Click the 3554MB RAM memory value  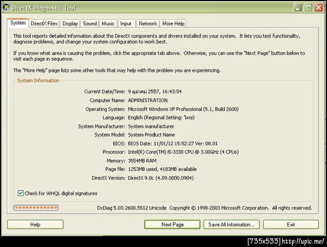(142, 161)
